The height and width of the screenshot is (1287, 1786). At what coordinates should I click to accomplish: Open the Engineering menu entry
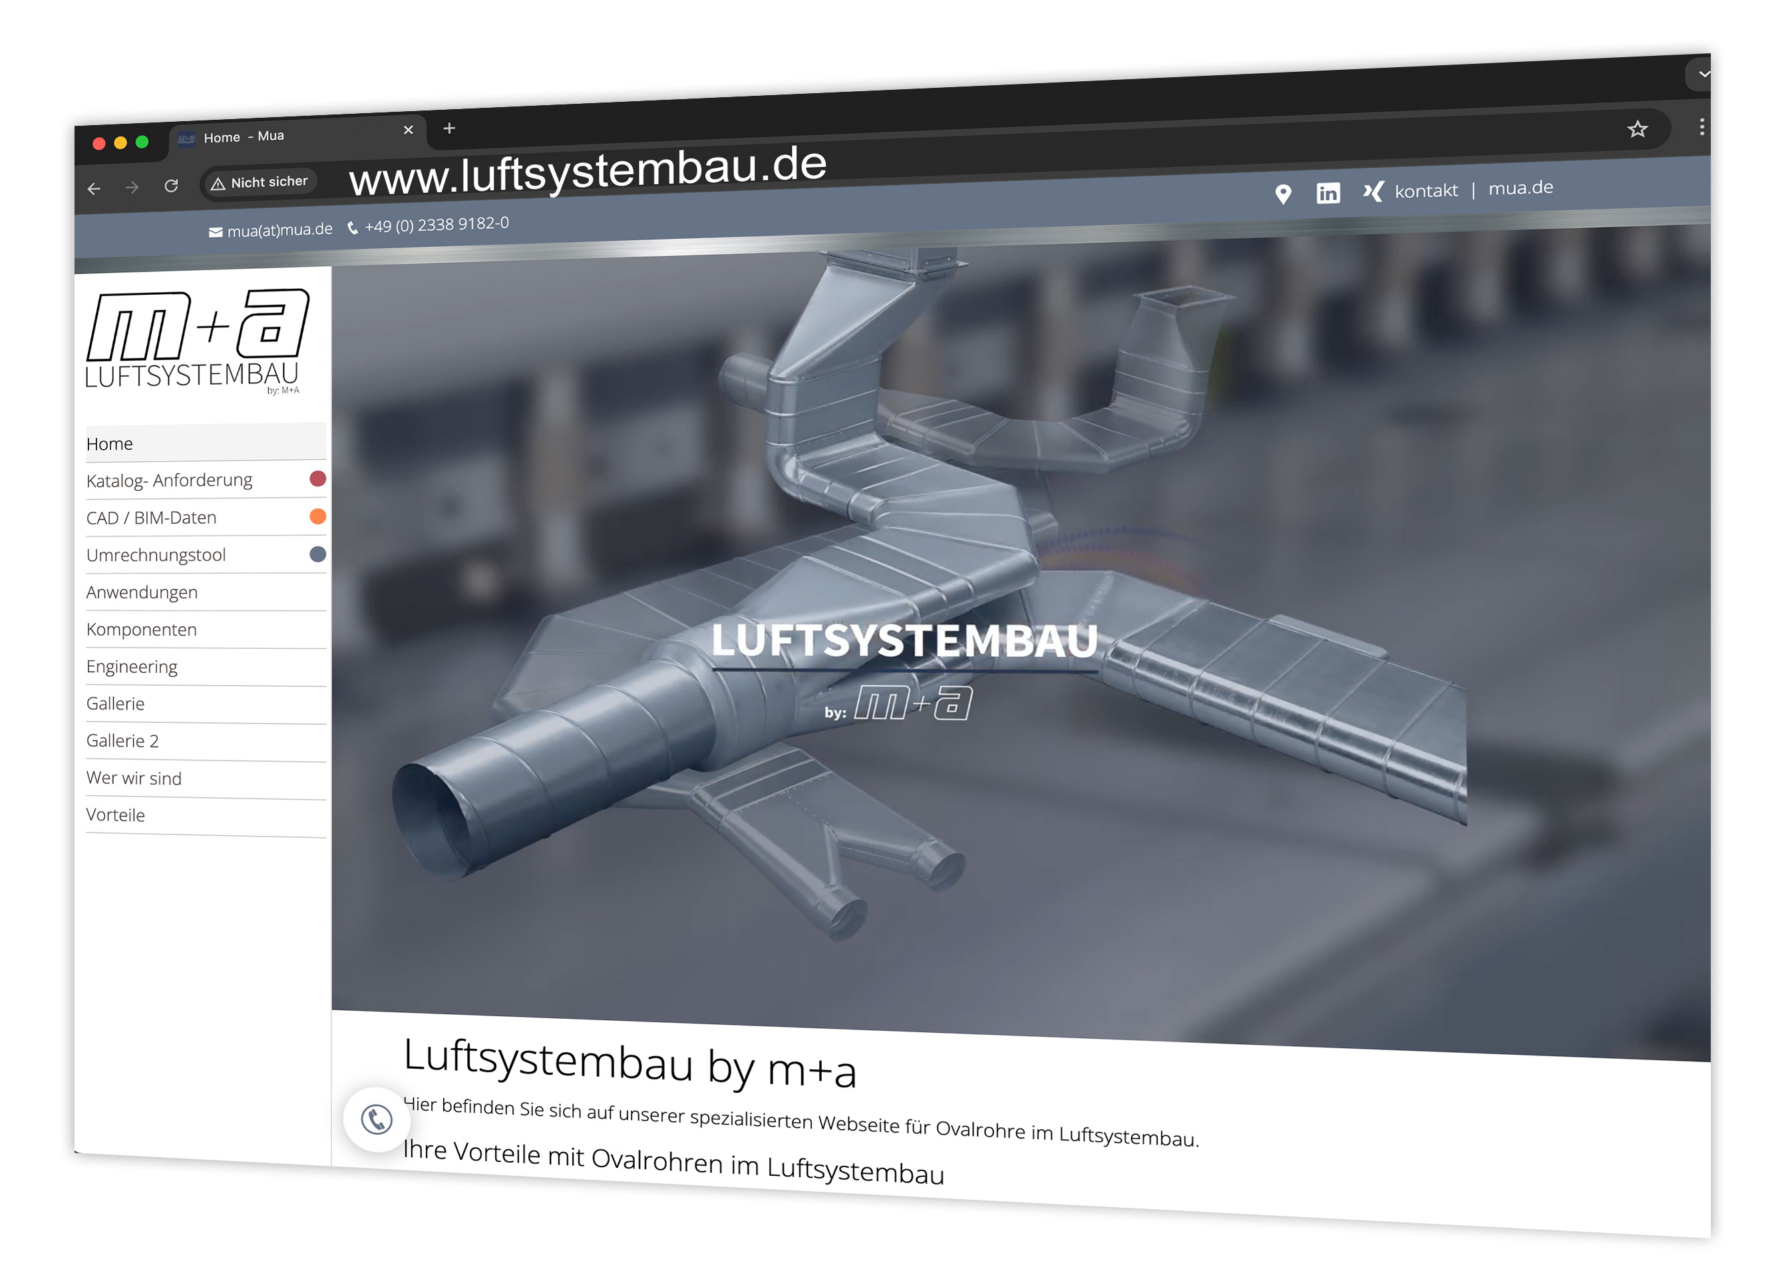click(x=132, y=666)
